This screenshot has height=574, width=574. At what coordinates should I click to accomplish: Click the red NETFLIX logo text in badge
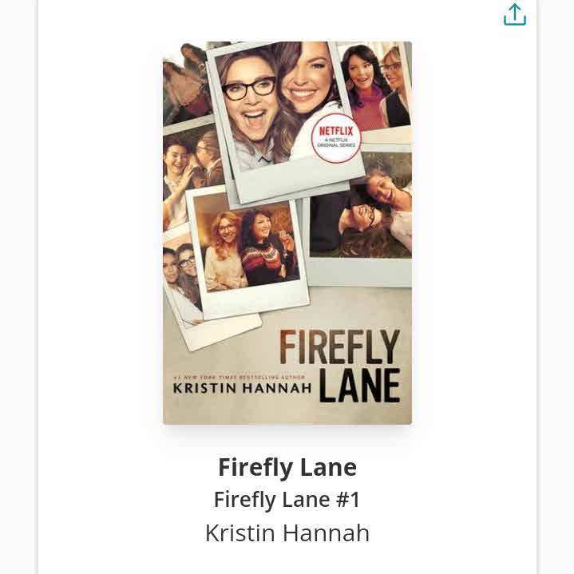coord(336,131)
